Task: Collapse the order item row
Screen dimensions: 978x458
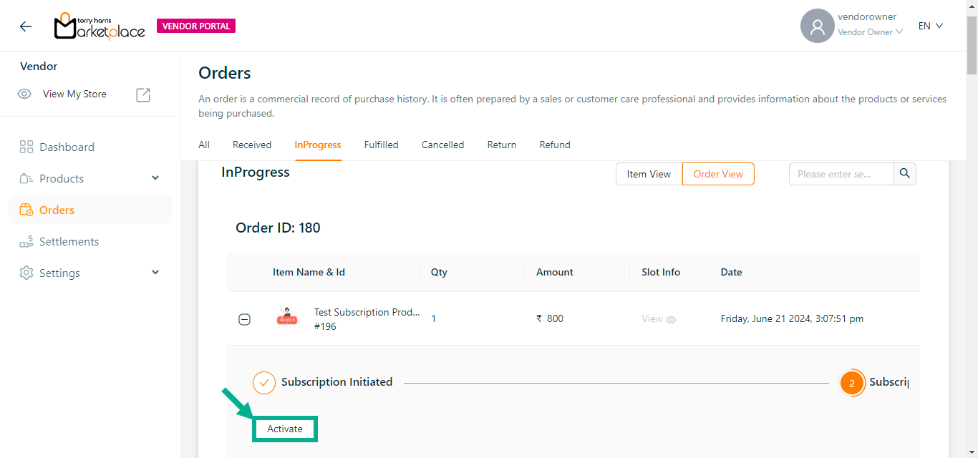Action: pyautogui.click(x=244, y=320)
